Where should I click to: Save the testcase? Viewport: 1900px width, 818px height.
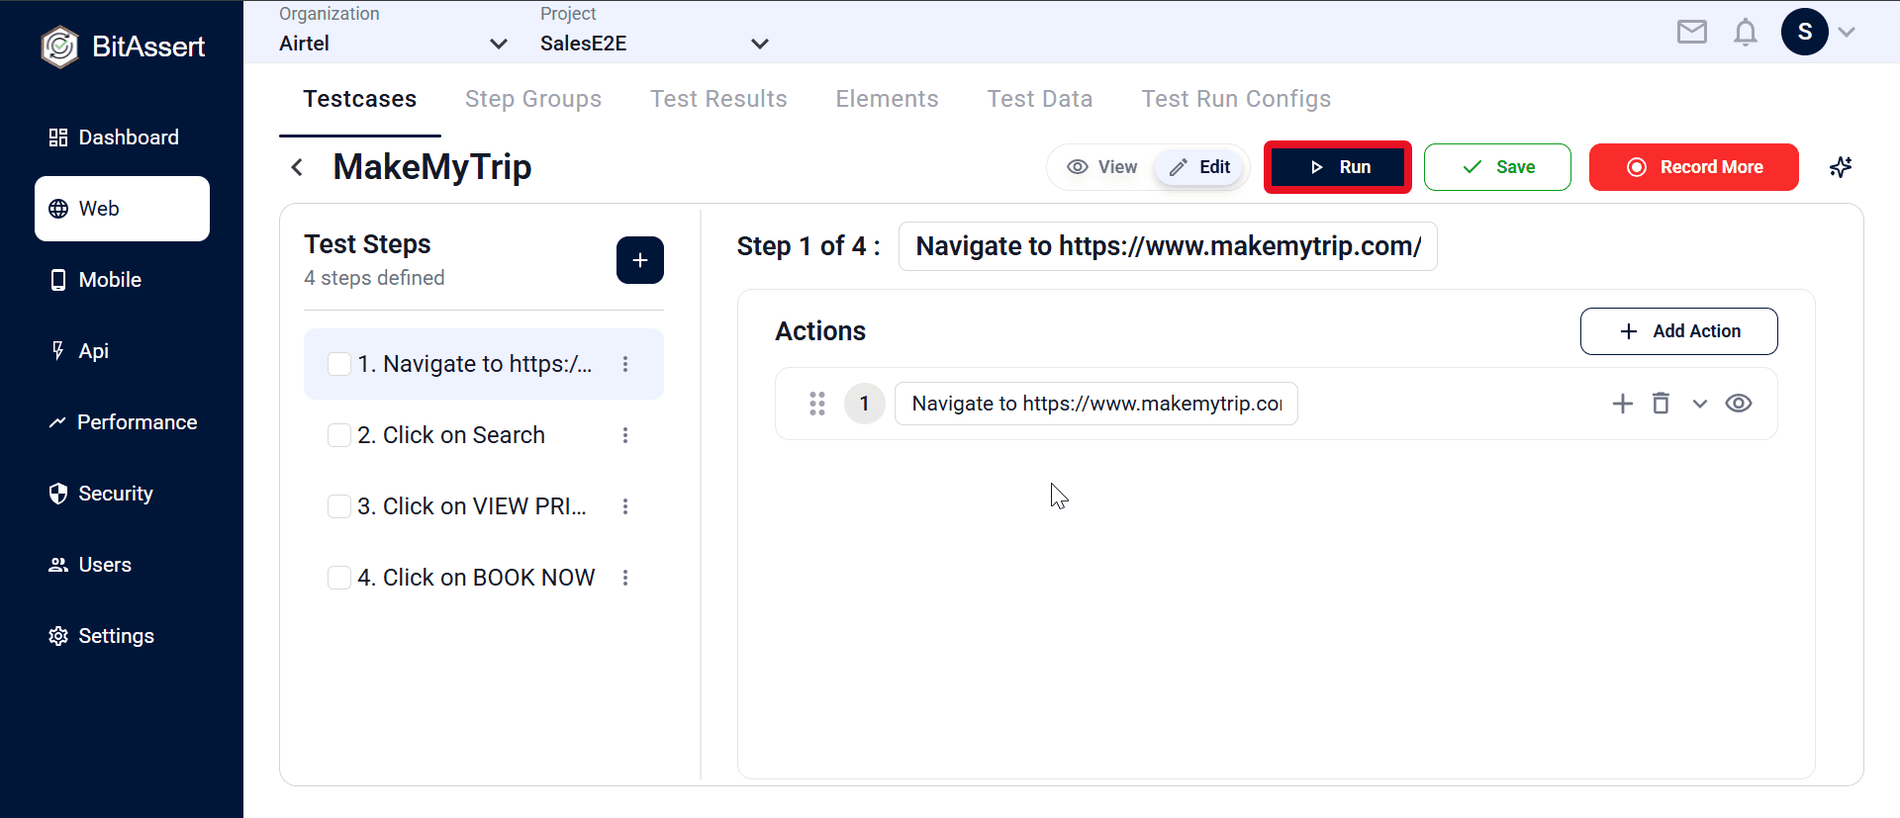tap(1497, 167)
